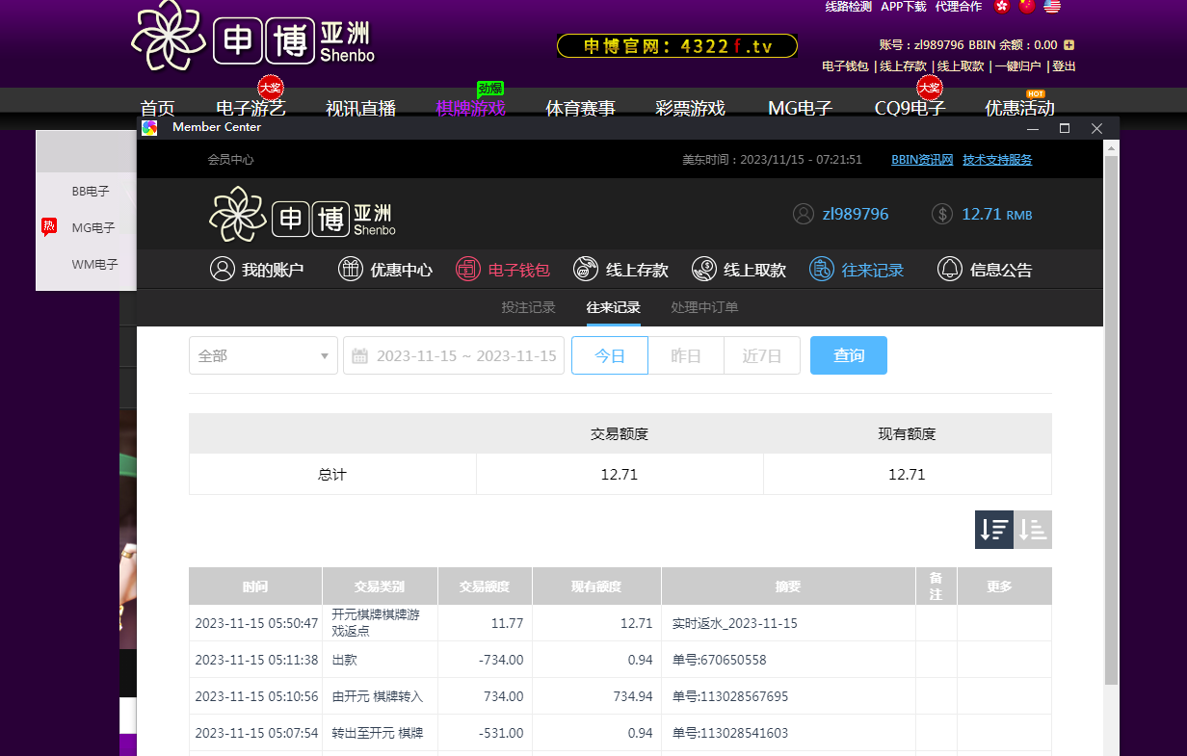
Task: Select the 昨日 date range option
Action: pyautogui.click(x=686, y=355)
